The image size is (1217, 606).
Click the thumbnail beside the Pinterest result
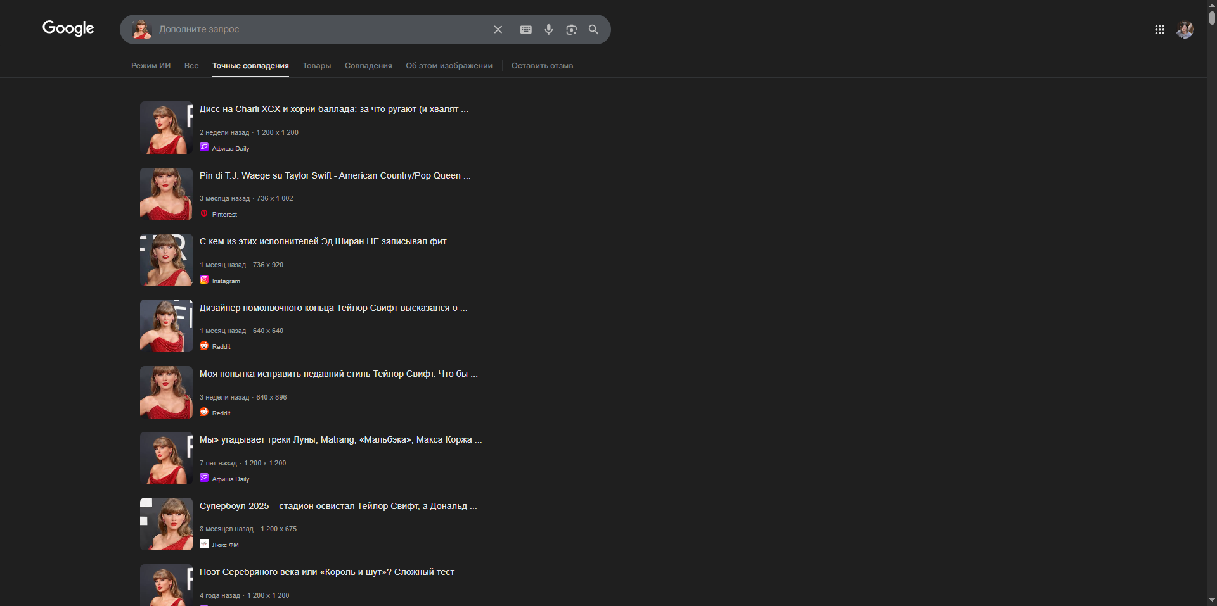[x=166, y=194]
